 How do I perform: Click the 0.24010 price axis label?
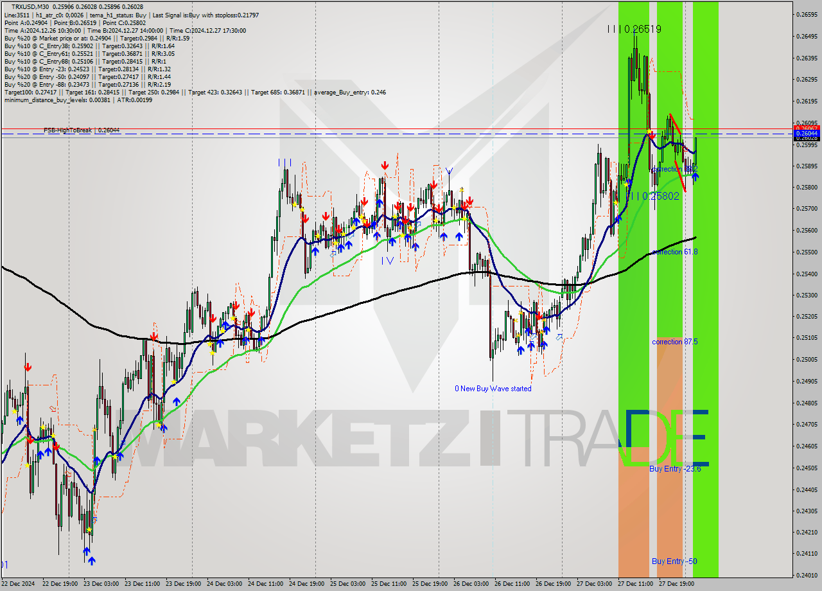(x=805, y=575)
